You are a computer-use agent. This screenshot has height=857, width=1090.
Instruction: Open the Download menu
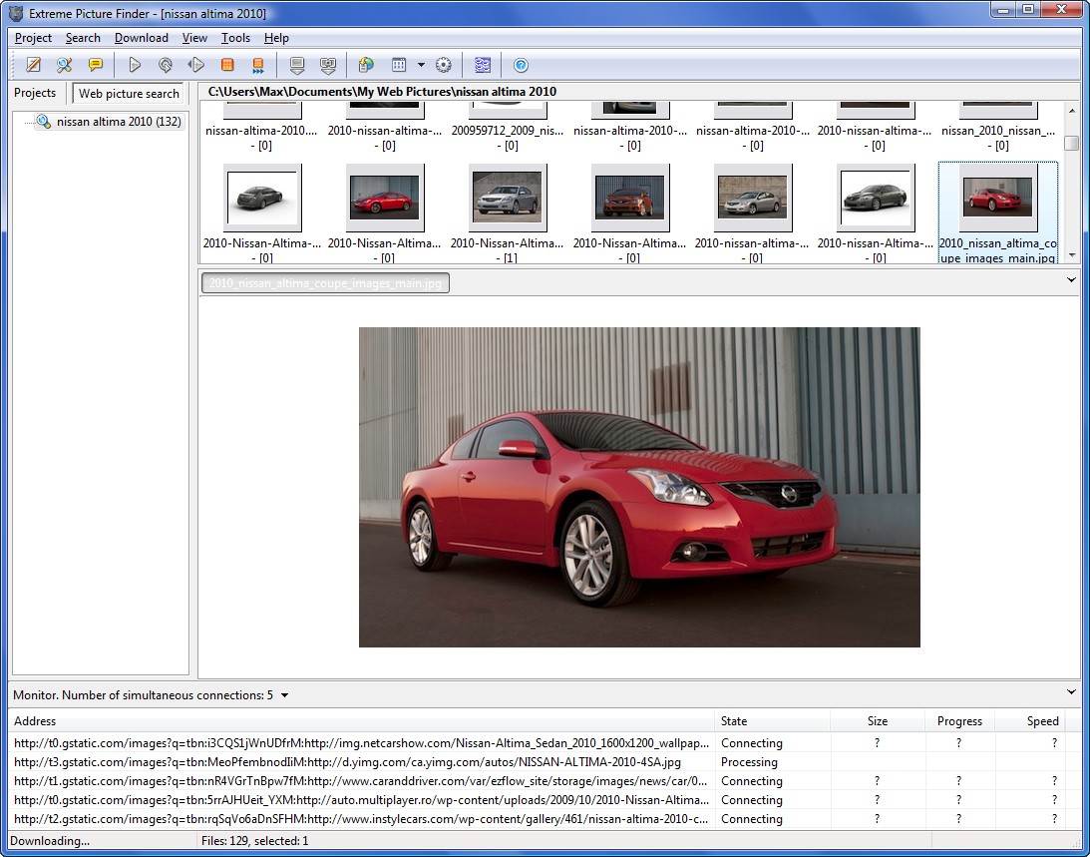click(141, 38)
